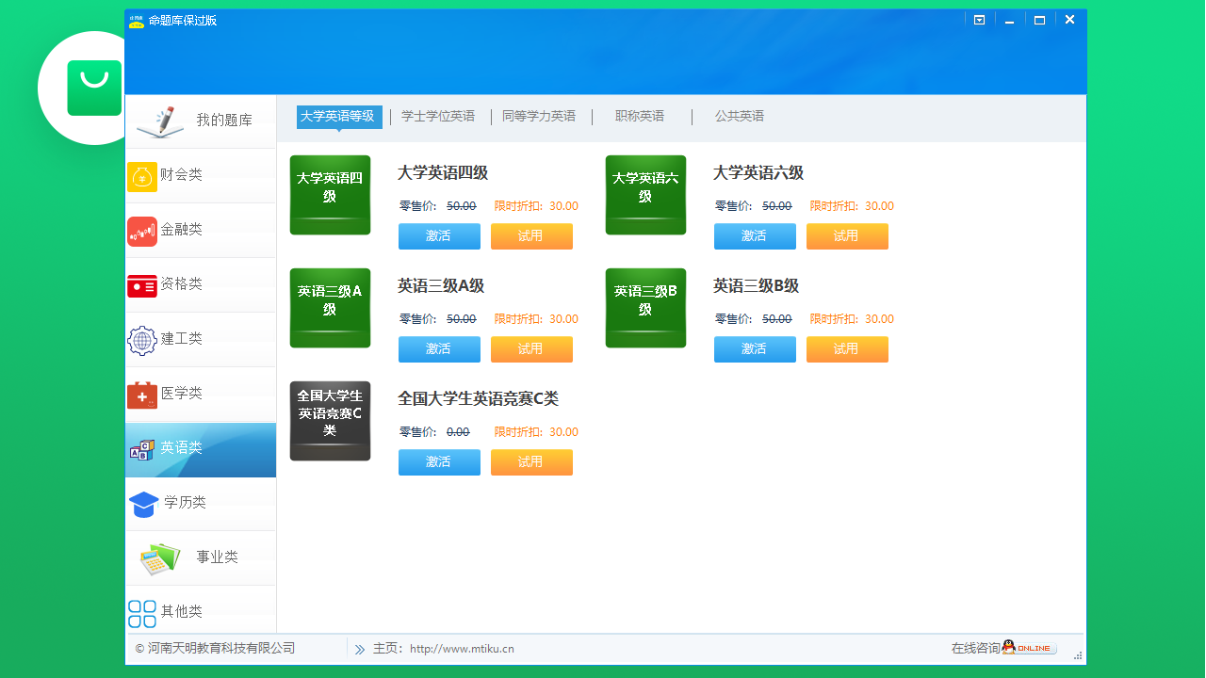This screenshot has height=678, width=1206.
Task: Select the 金融类 sidebar icon
Action: pyautogui.click(x=142, y=231)
